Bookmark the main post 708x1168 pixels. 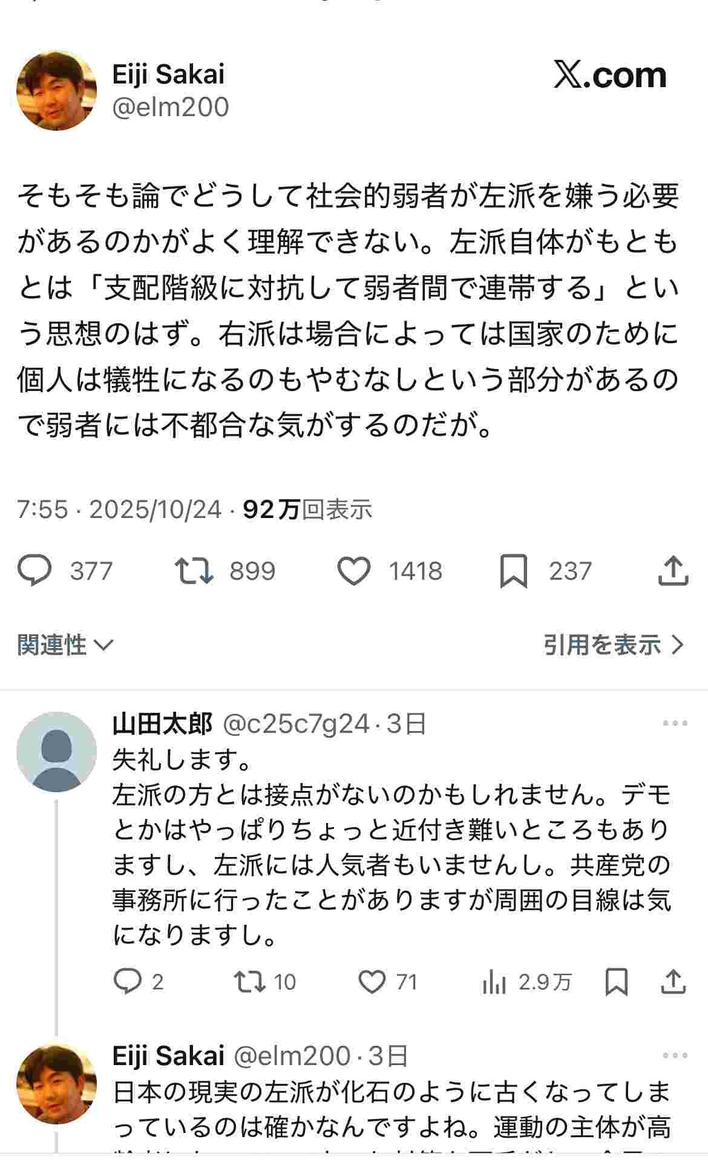(x=513, y=571)
